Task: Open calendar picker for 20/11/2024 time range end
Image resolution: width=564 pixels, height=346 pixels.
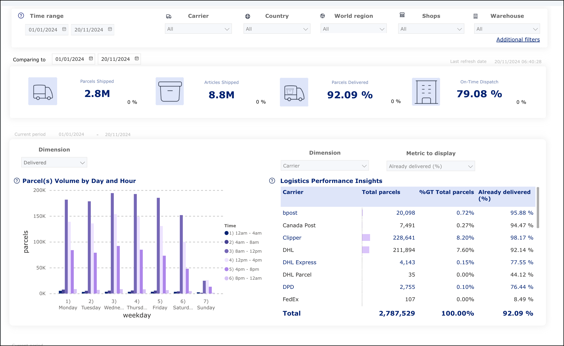Action: [110, 29]
